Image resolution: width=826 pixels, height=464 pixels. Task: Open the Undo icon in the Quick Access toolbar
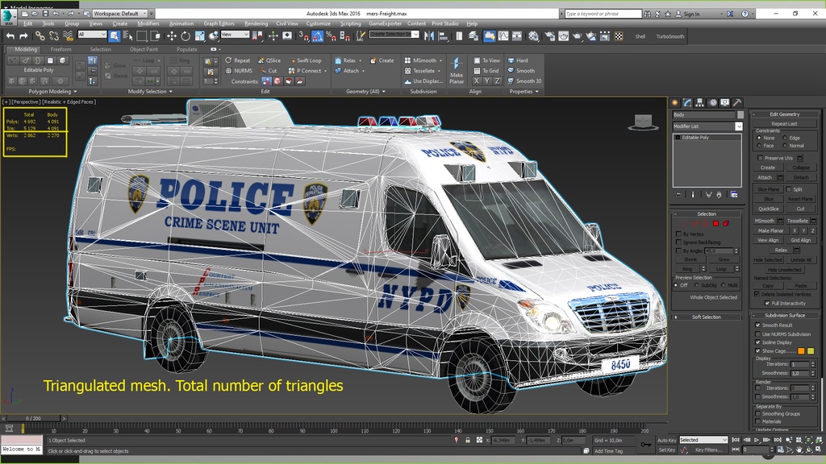[56, 13]
